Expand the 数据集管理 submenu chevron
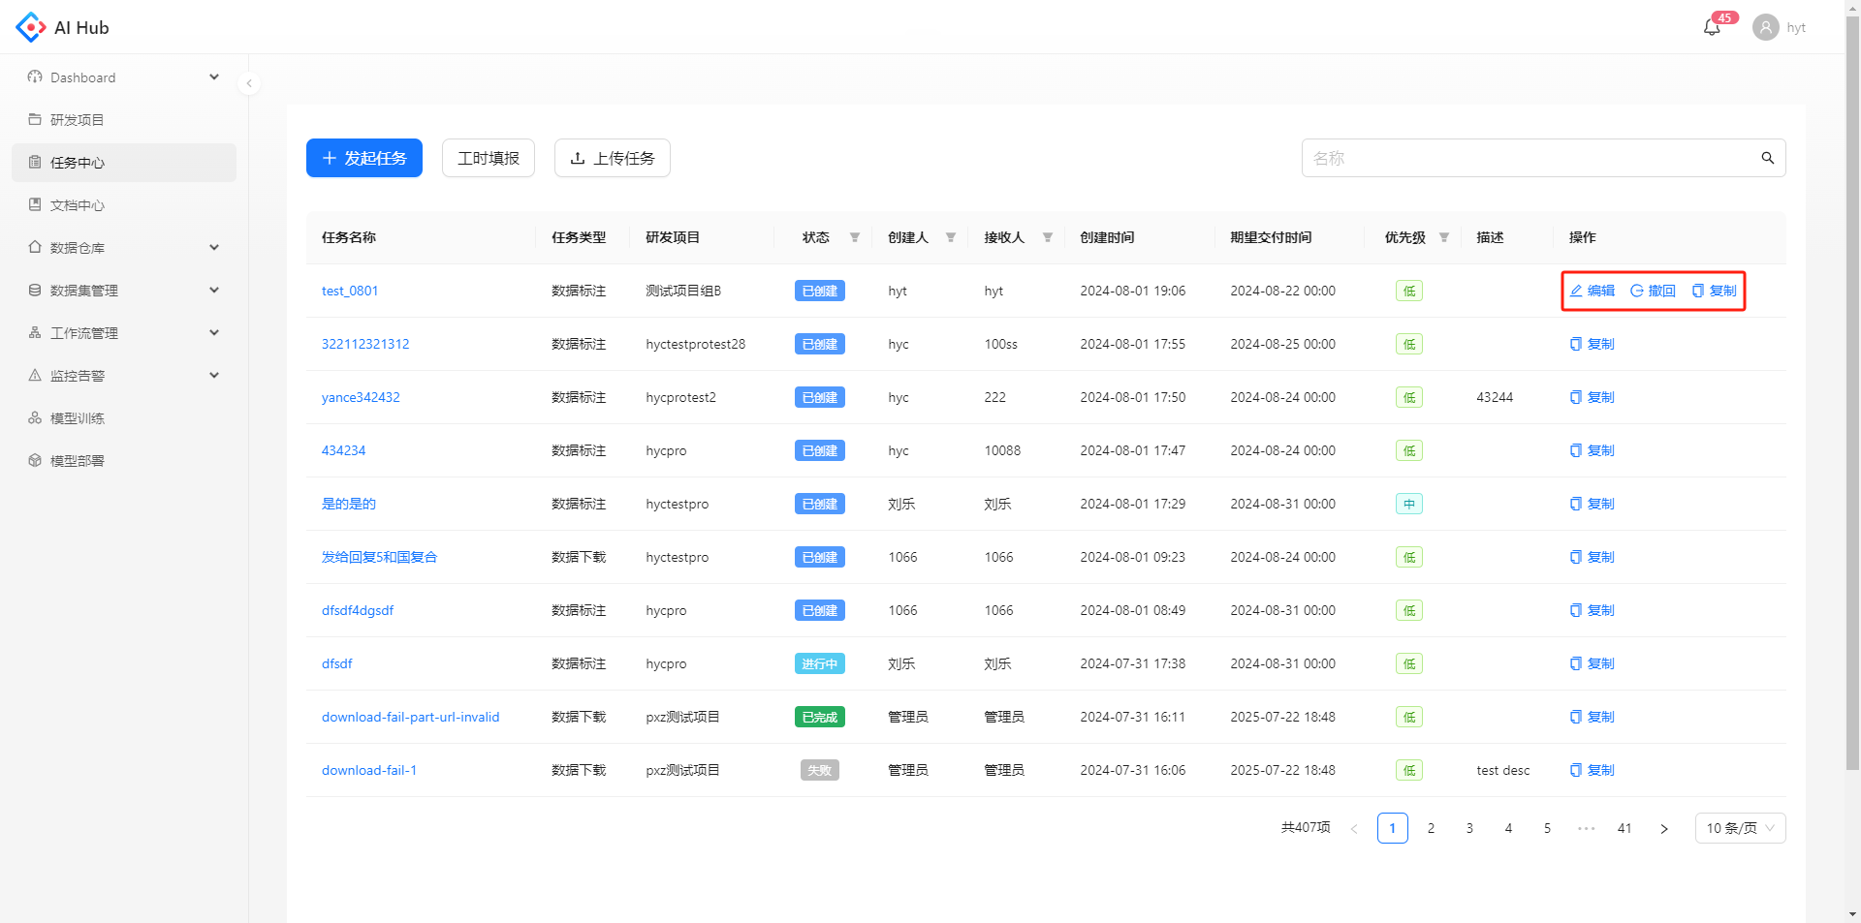The height and width of the screenshot is (923, 1861). point(214,291)
